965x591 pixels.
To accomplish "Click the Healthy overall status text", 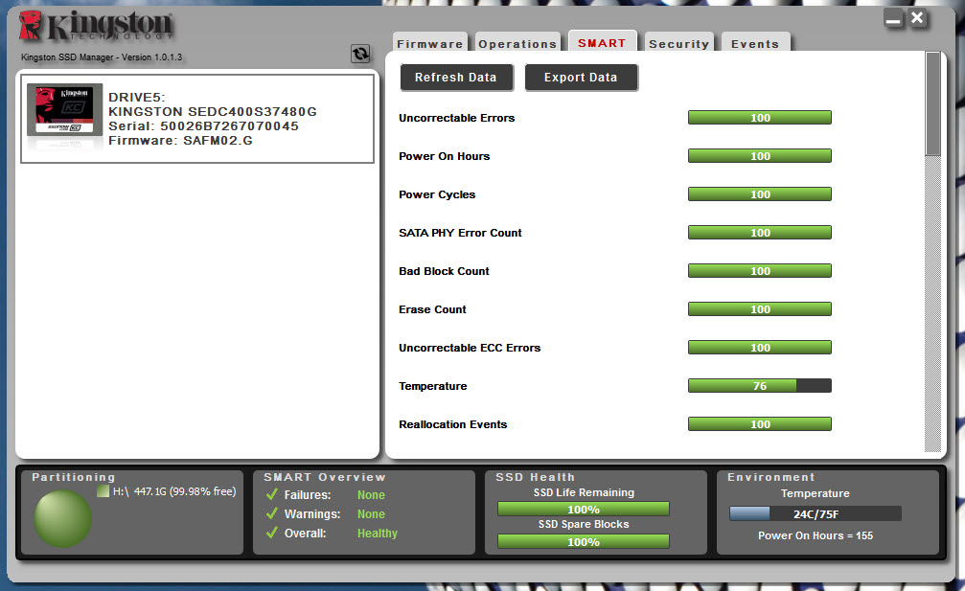I will pyautogui.click(x=378, y=534).
